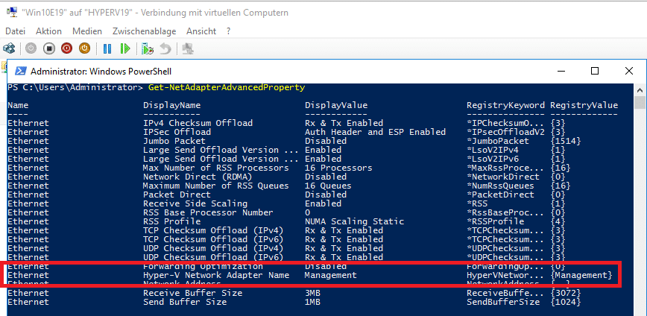
Task: Click 'Receive Side Scaling' display name
Action: click(195, 203)
